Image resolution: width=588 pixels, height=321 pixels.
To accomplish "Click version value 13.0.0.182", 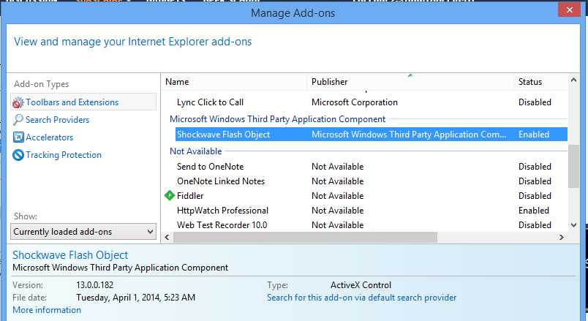I will click(x=95, y=285).
